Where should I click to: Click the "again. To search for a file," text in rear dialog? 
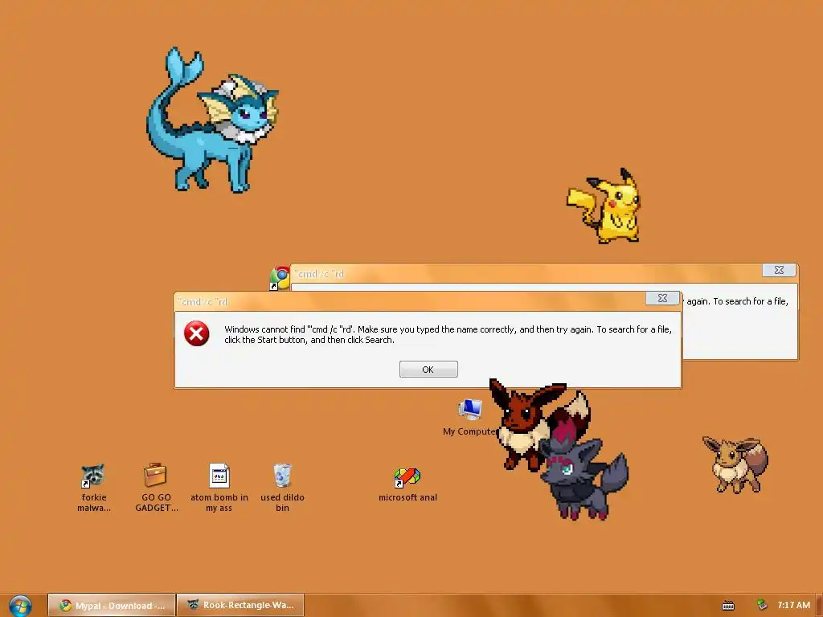point(737,301)
